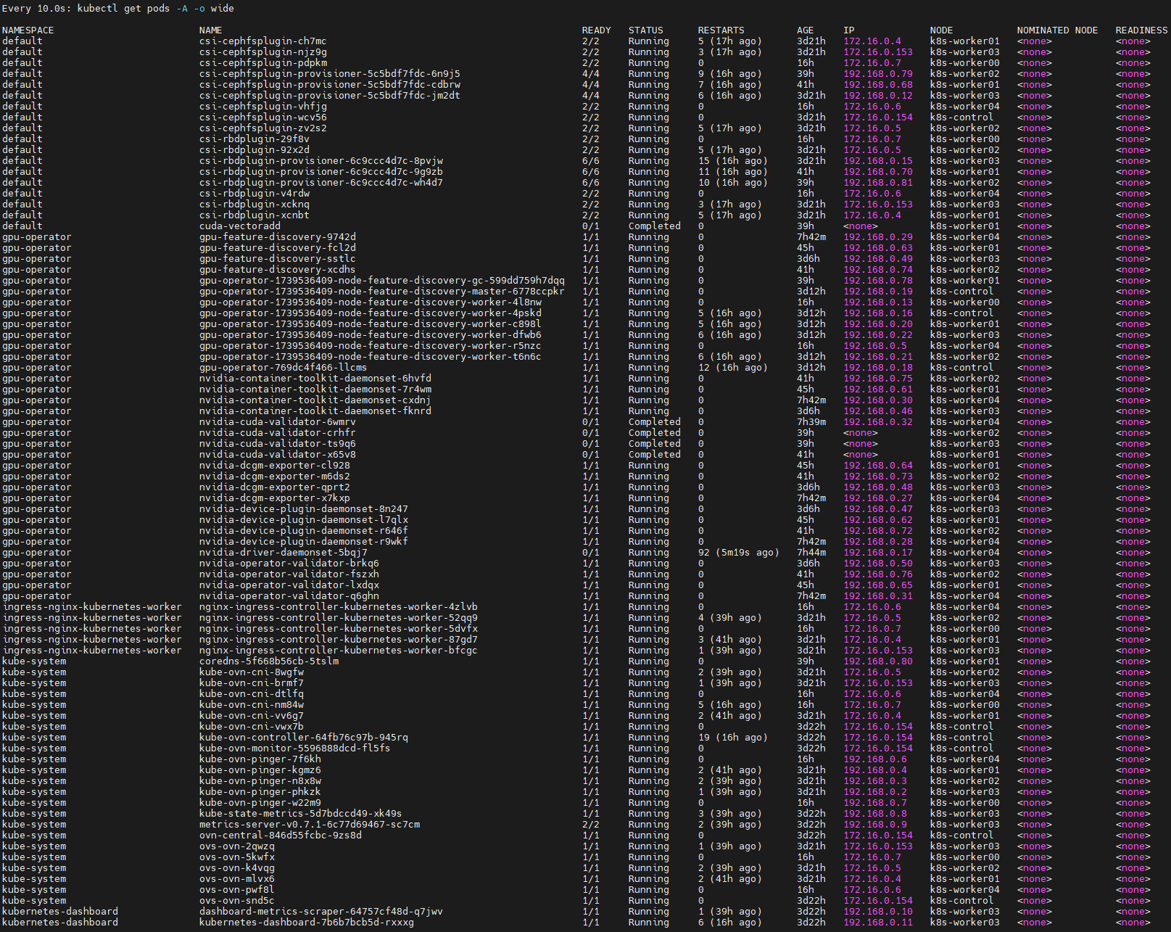This screenshot has width=1171, height=932.
Task: Click pod kube-ovn-cni-8wgfw
Action: click(251, 672)
